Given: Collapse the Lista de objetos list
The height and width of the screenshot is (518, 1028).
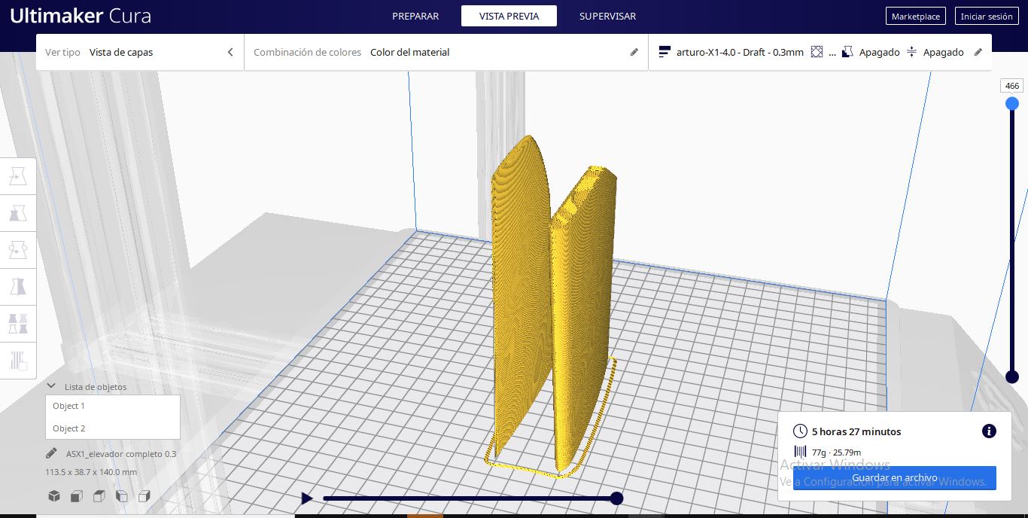Looking at the screenshot, I should (51, 386).
